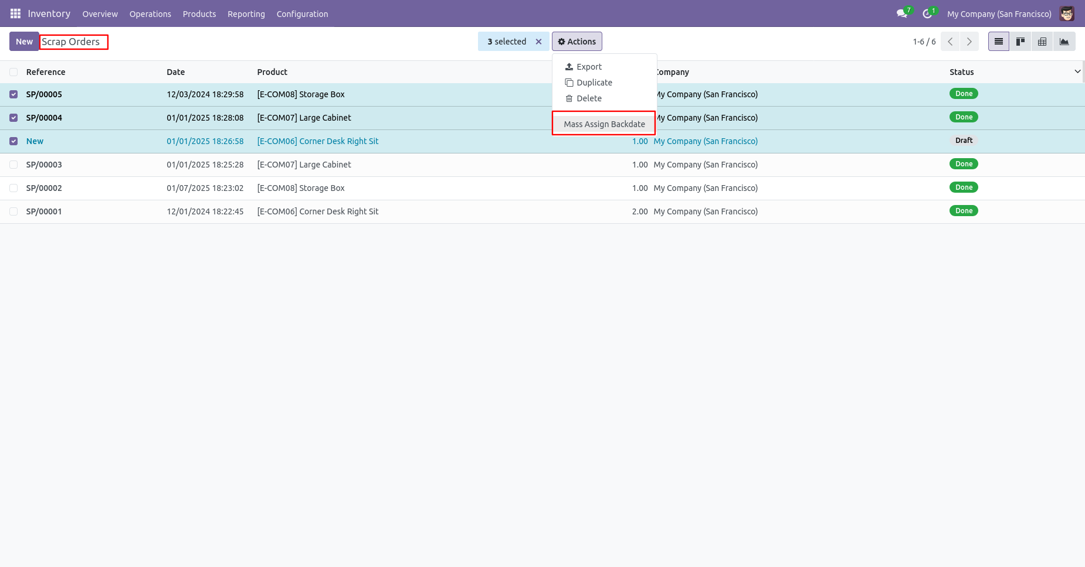Choose Mass Assign Backdate action
This screenshot has width=1085, height=567.
(604, 124)
